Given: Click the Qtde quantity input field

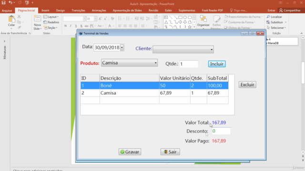Looking at the screenshot, I should [189, 64].
